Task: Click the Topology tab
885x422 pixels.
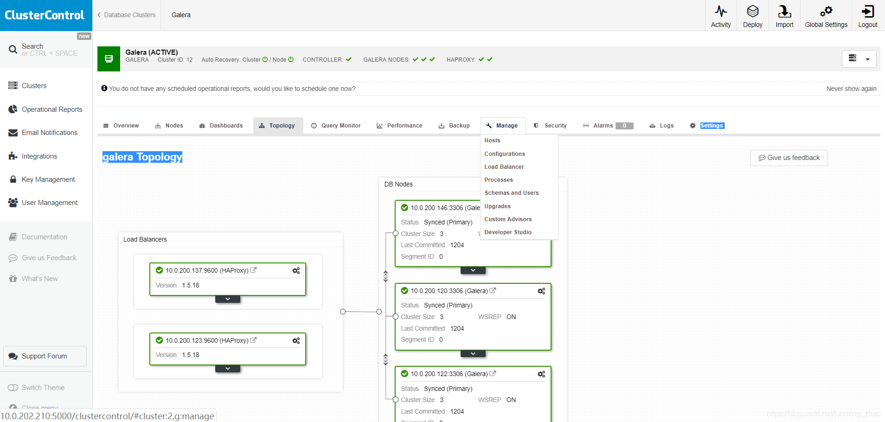Action: point(277,126)
